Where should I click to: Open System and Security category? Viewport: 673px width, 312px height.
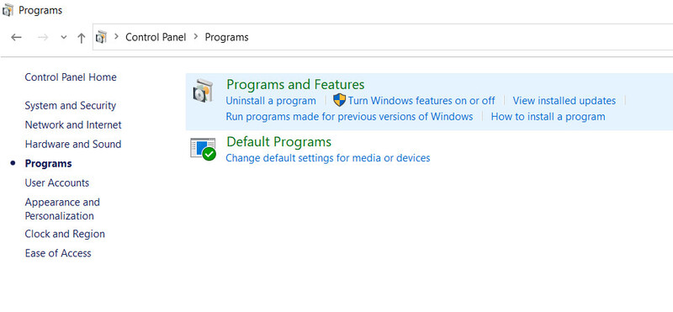coord(71,106)
